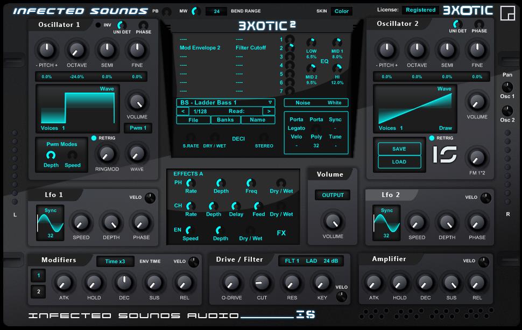This screenshot has height=330, width=522.
Task: Open the File menu
Action: [193, 120]
